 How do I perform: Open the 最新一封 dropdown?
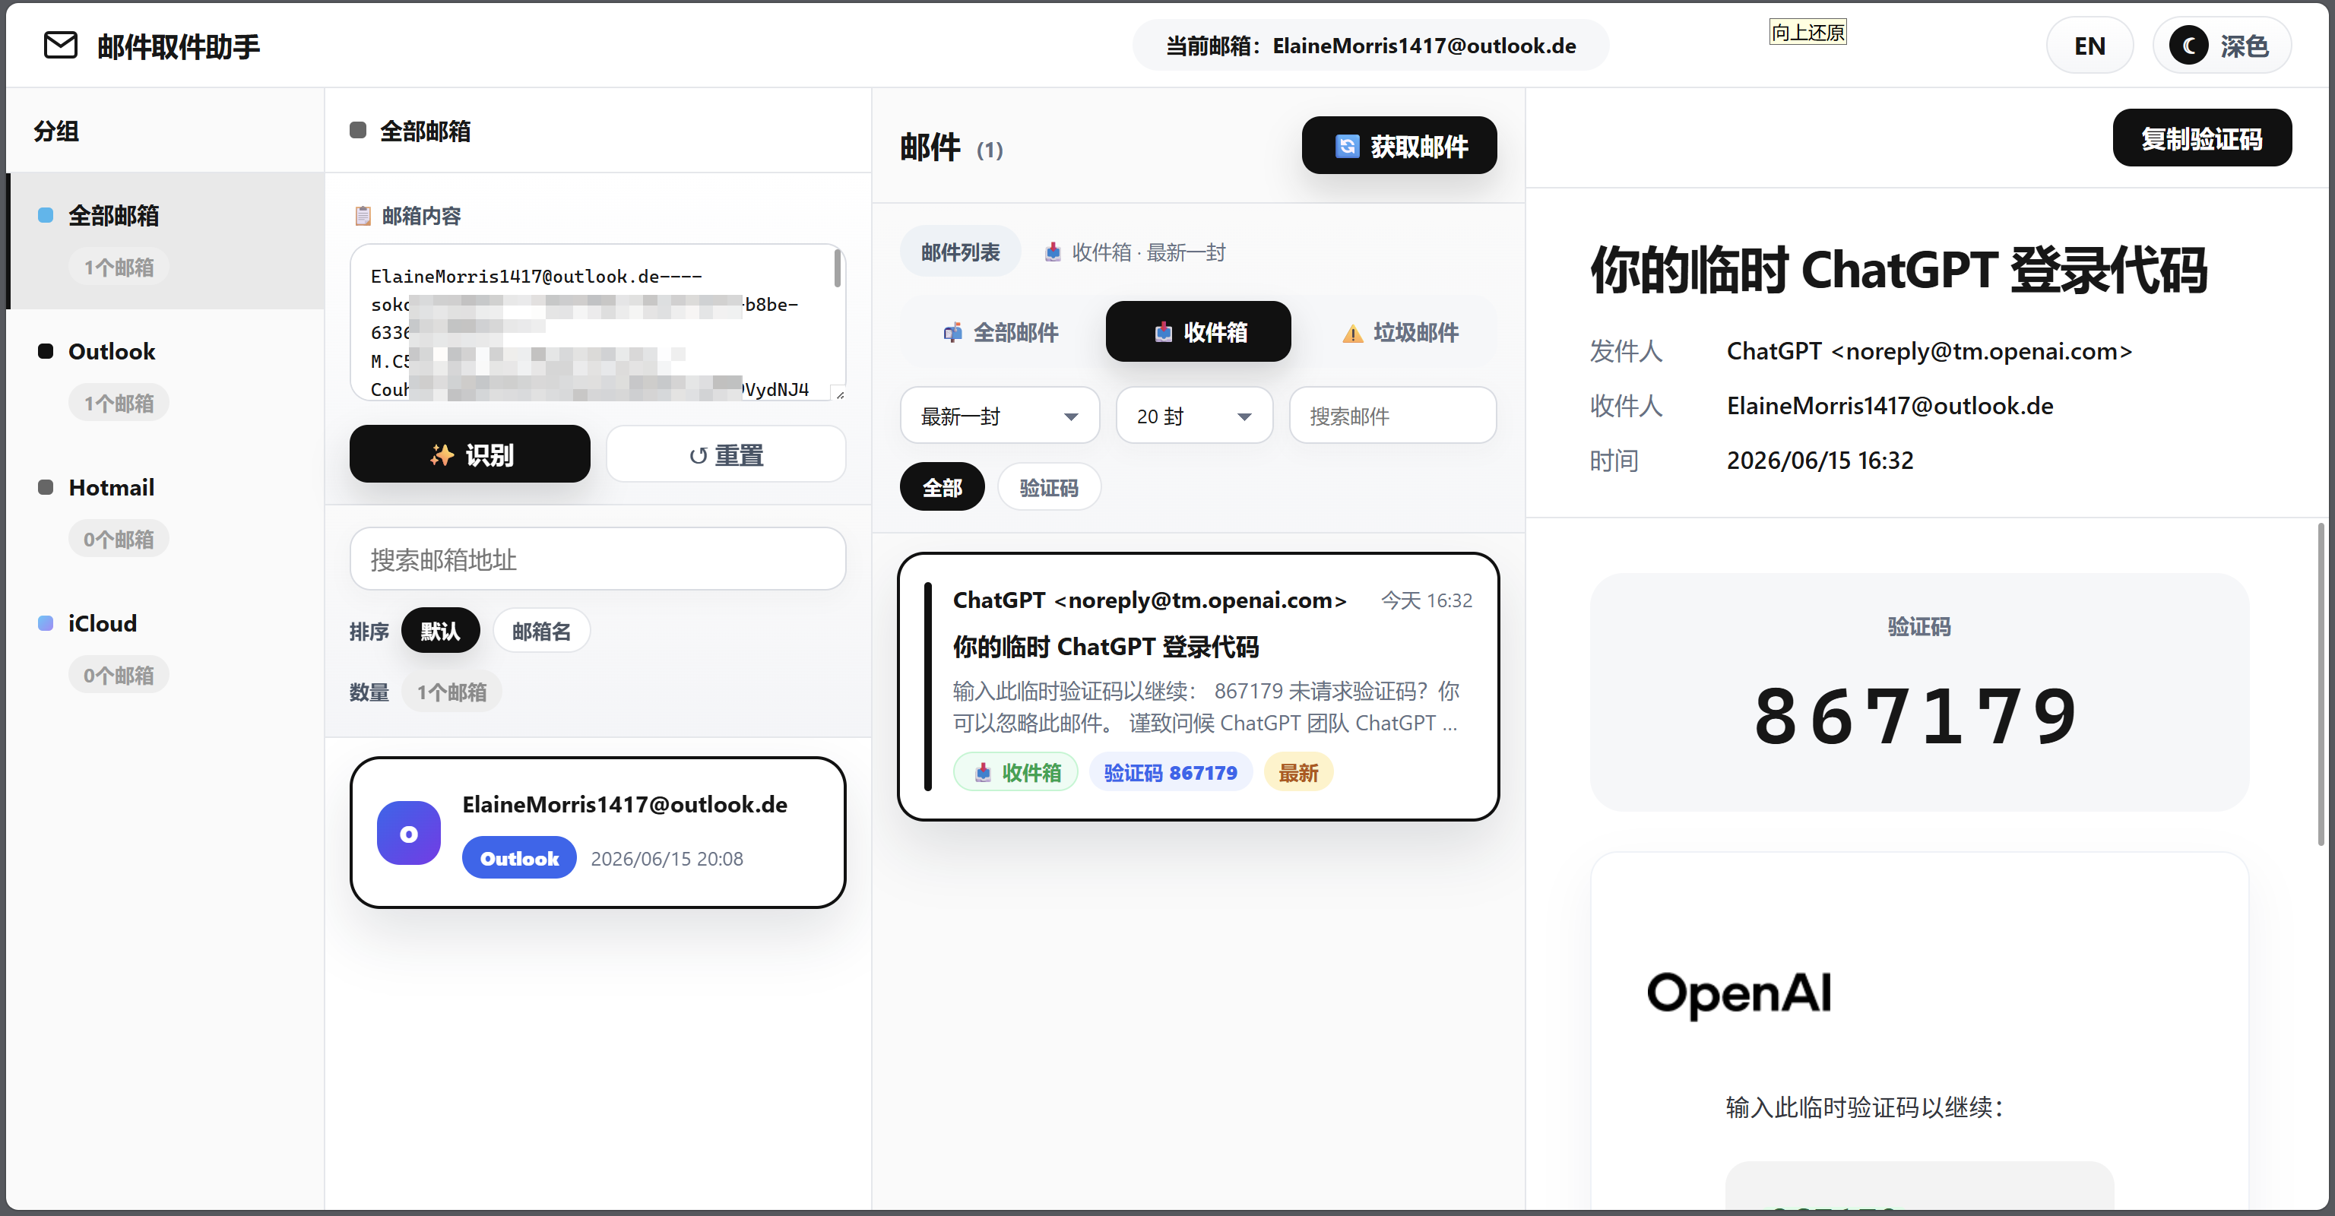coord(1000,416)
